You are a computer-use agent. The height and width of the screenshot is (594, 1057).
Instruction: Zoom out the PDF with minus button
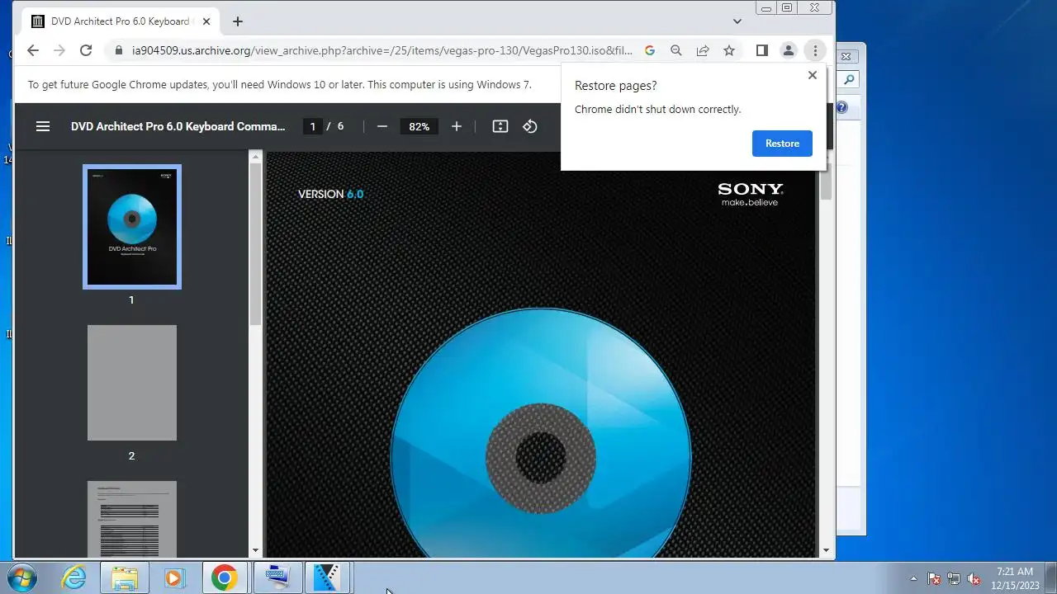pos(382,126)
